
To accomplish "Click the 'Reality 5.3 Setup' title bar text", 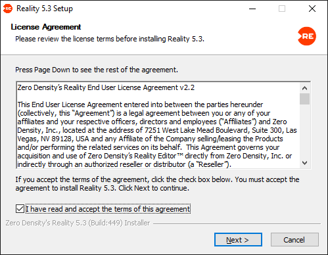I will pos(45,9).
